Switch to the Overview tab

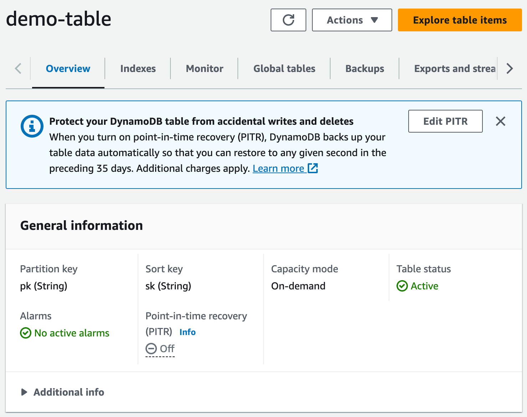click(x=68, y=68)
